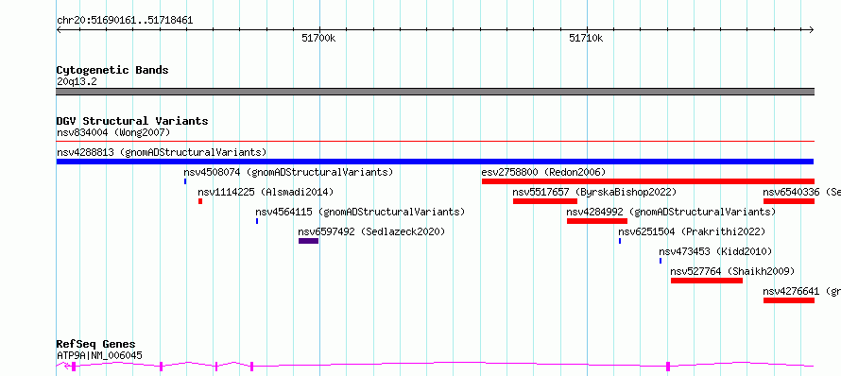This screenshot has width=841, height=376.
Task: Select nsv6597492 (Sedlazeck2020) label
Action: point(371,231)
